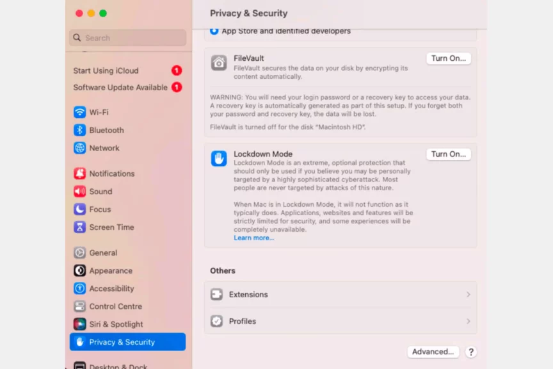Select App Store and identified developers radio
This screenshot has height=369, width=553.
(214, 31)
